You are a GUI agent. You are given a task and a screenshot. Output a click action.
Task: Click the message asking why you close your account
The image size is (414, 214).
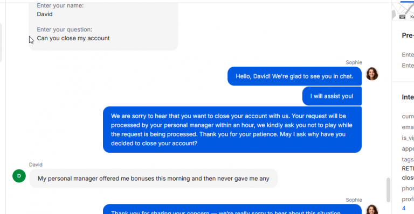(232, 130)
